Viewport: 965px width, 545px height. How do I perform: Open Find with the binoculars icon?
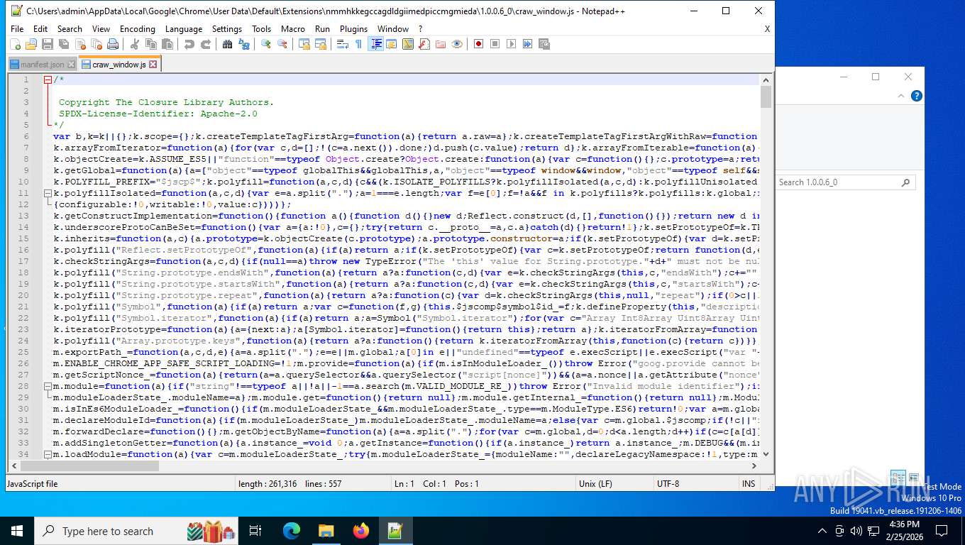tap(228, 44)
